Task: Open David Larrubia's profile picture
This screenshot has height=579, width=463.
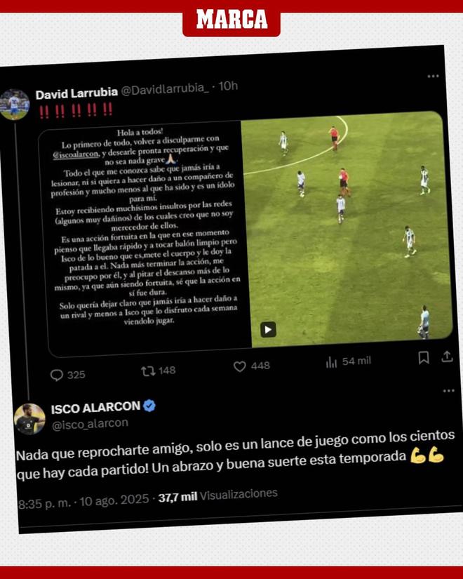Action: point(14,105)
